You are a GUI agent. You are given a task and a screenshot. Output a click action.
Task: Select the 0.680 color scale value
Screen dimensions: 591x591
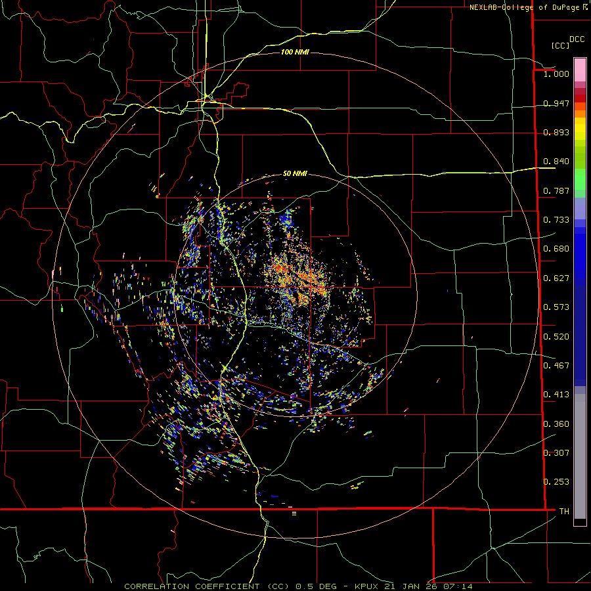tap(556, 249)
